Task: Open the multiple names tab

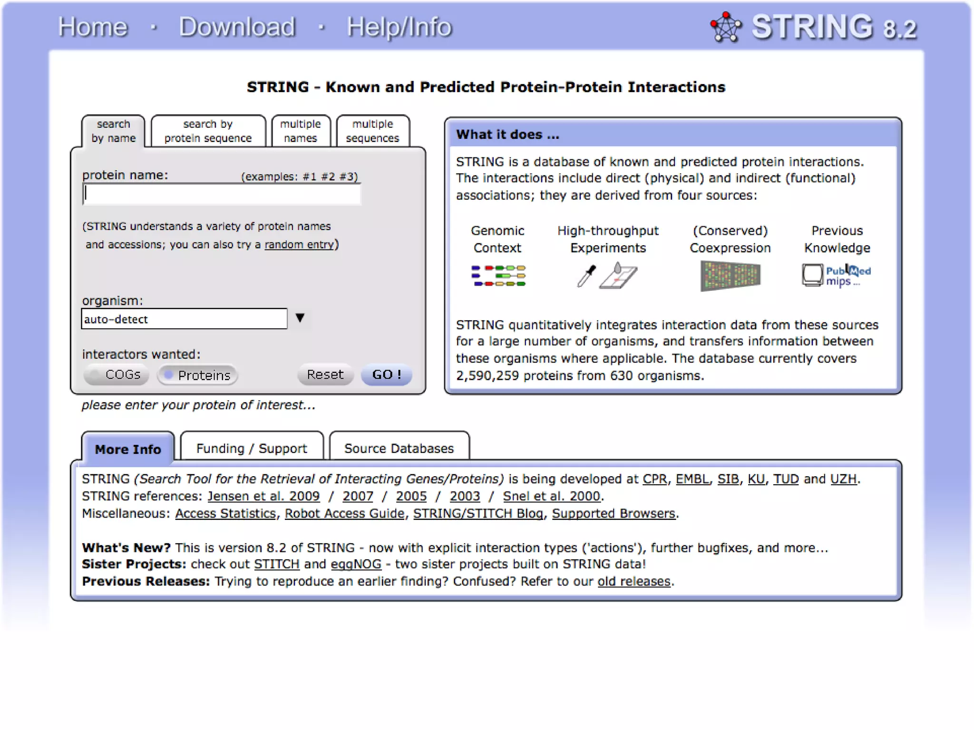Action: click(x=300, y=131)
